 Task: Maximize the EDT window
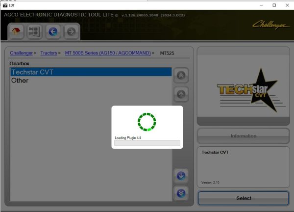[274, 5]
